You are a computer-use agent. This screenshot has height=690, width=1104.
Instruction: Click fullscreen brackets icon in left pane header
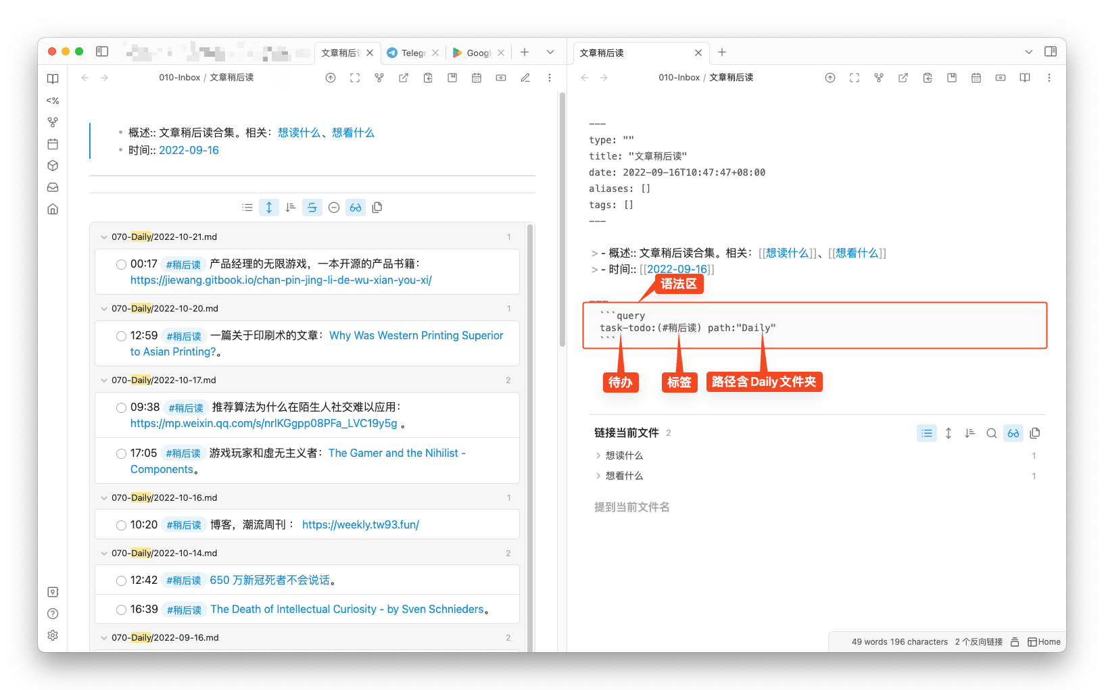coord(355,78)
